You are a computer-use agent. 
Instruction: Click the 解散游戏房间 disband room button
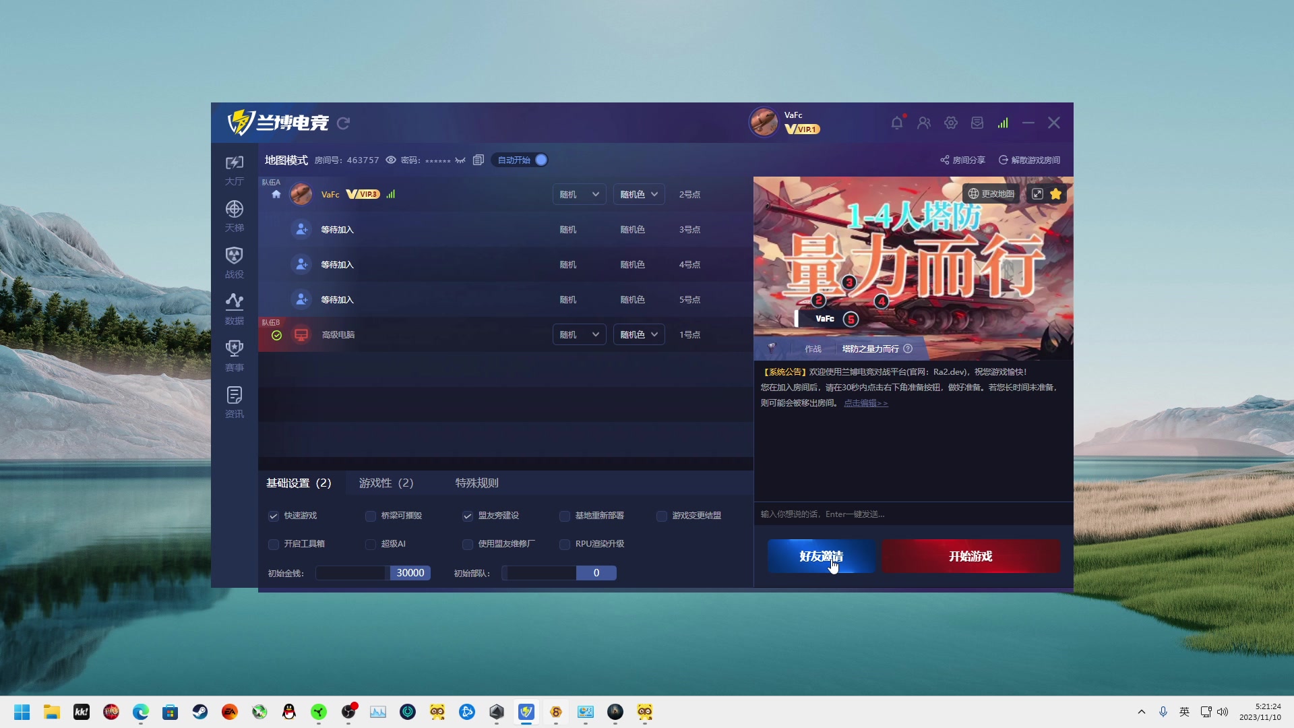click(x=1029, y=160)
